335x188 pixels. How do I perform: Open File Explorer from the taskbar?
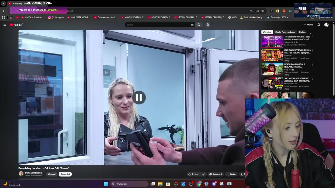click(x=160, y=184)
